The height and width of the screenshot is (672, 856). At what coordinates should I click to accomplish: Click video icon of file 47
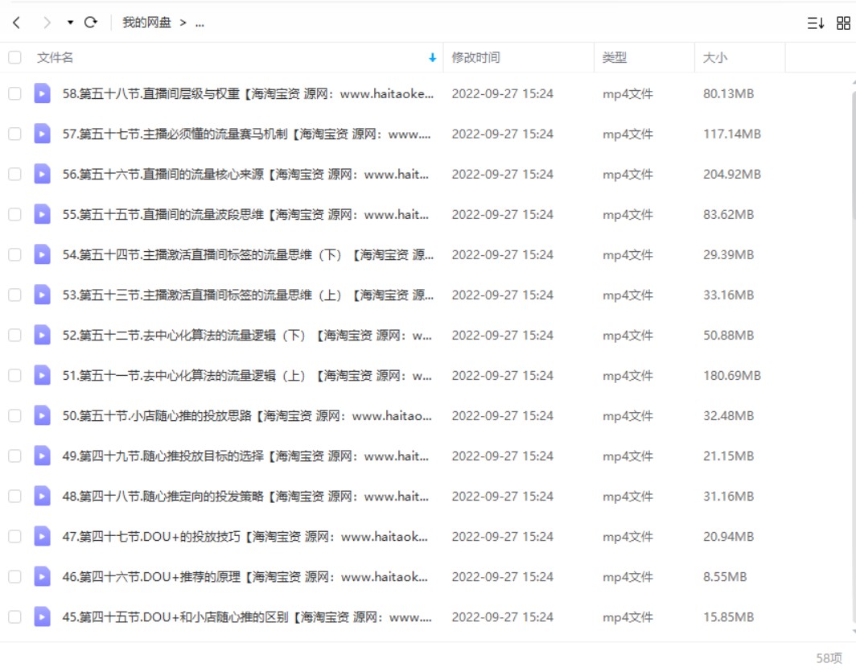[x=42, y=537]
